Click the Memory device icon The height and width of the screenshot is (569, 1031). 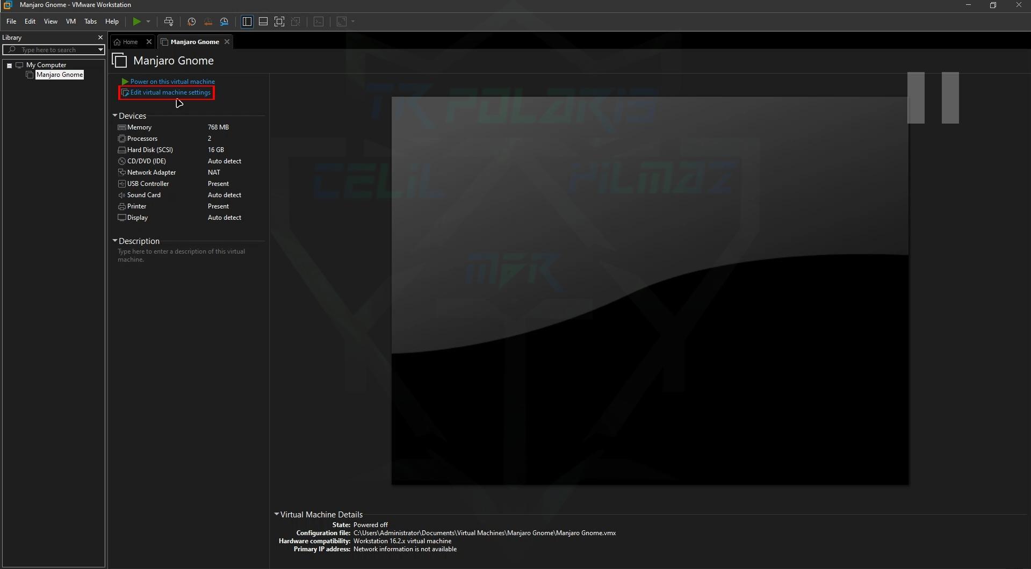tap(122, 127)
